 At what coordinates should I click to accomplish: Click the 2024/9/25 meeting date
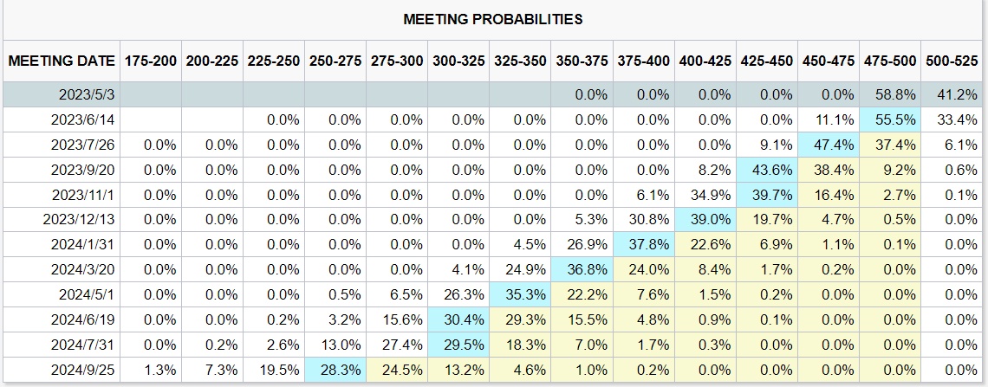83,371
